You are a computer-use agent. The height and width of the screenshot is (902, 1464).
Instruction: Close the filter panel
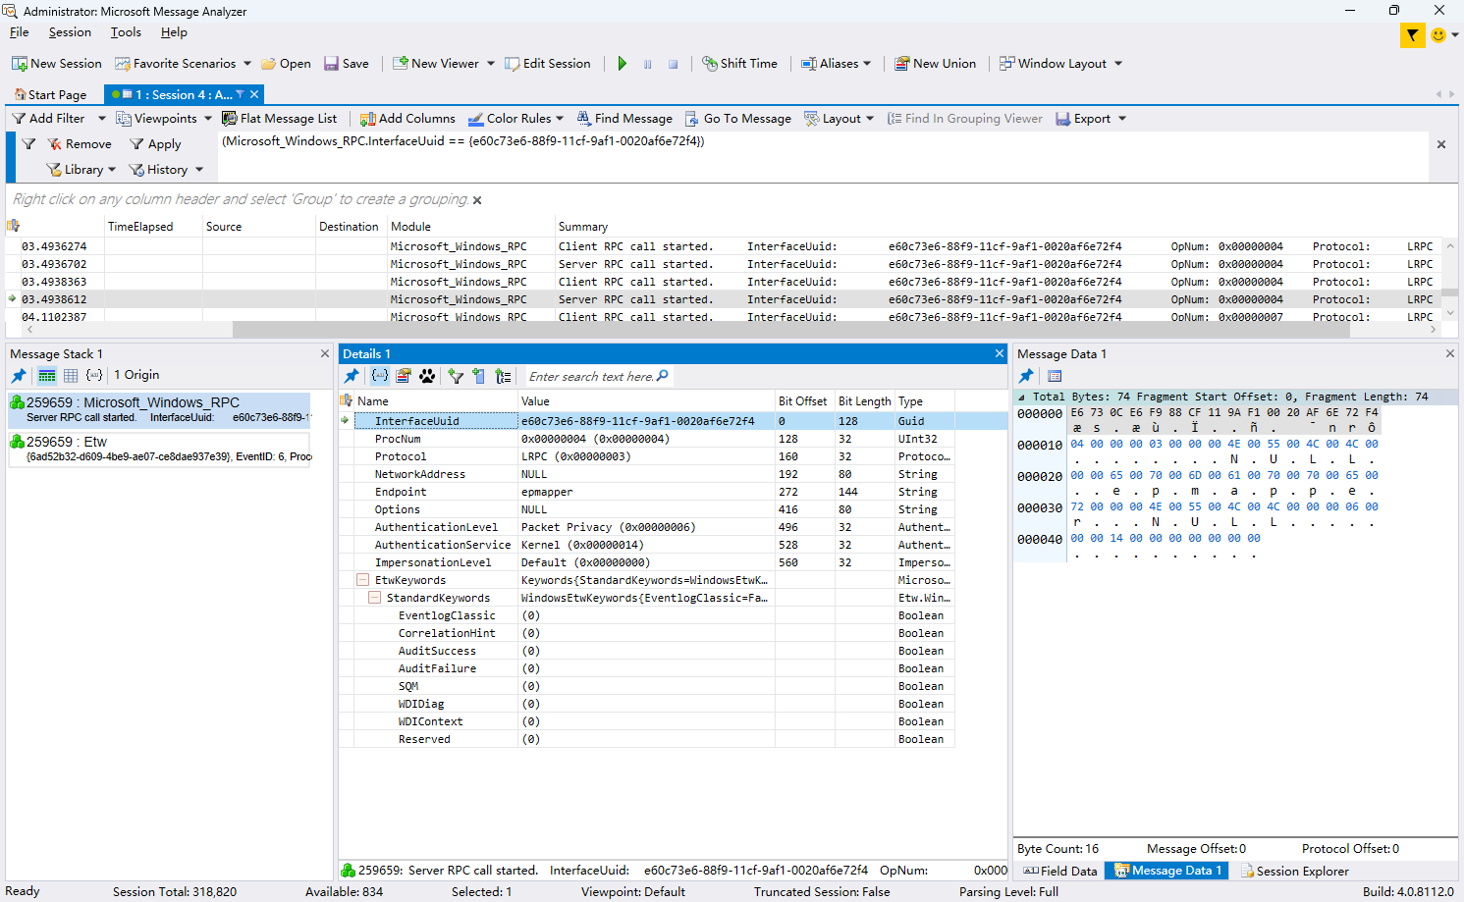coord(1441,144)
